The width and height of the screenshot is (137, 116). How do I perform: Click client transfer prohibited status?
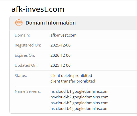tap(73, 81)
